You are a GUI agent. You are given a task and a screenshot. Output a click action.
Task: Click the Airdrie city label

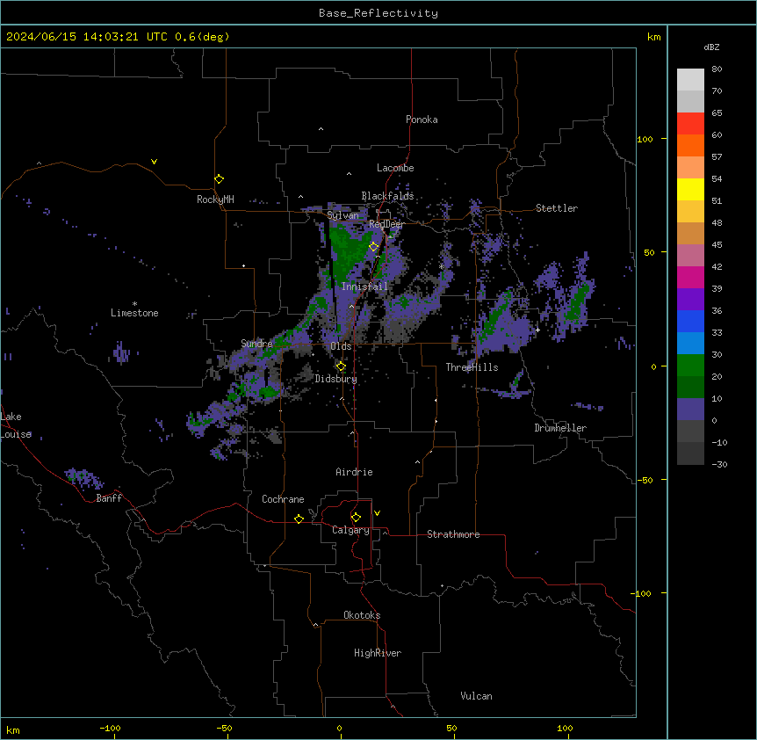click(x=354, y=472)
